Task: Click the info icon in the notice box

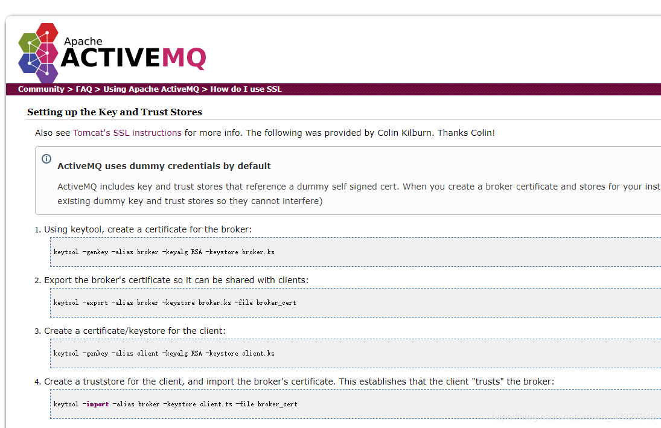Action: (46, 159)
